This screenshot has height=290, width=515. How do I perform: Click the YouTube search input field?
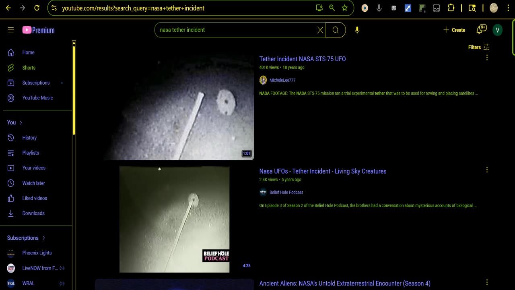[x=237, y=30]
